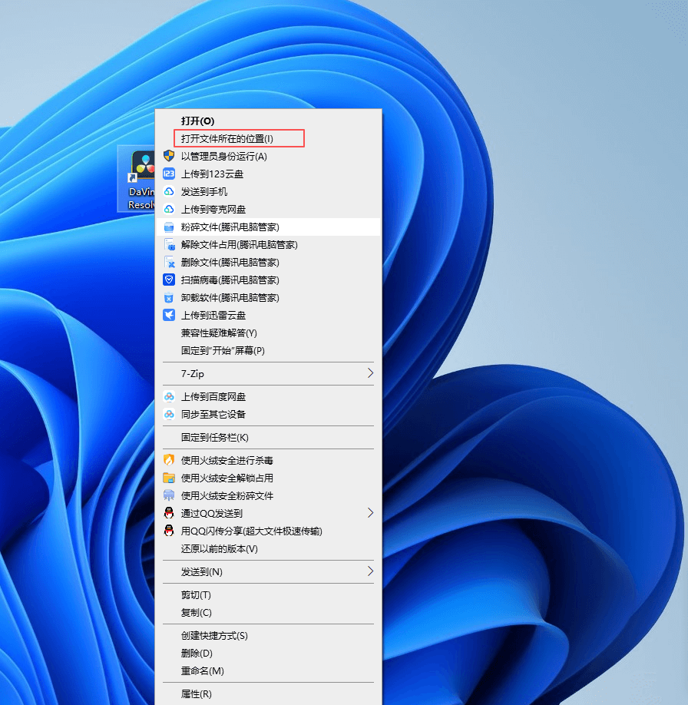Click the 夸克网盘 cloud upload icon
Viewport: 688px width, 705px height.
[x=168, y=209]
